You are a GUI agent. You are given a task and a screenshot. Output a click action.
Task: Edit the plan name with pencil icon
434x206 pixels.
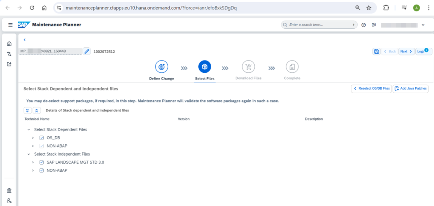click(86, 51)
